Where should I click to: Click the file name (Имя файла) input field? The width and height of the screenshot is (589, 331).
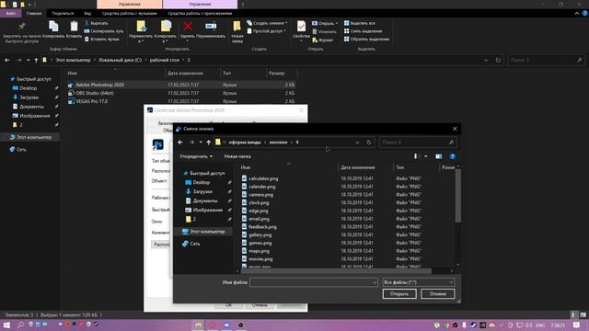pyautogui.click(x=313, y=282)
